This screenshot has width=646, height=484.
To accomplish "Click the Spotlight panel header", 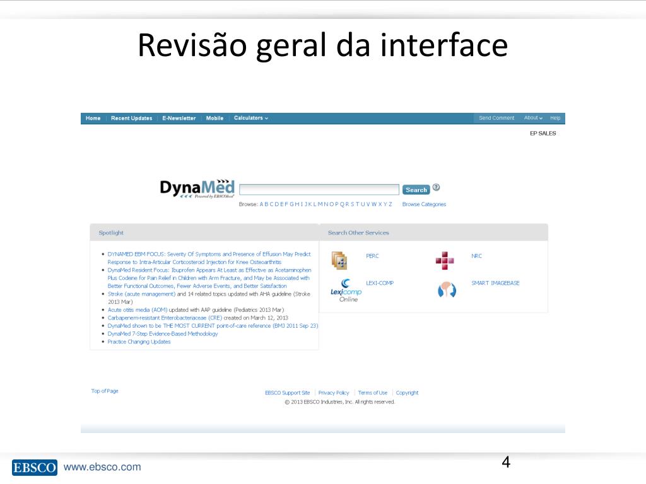I will [x=205, y=233].
